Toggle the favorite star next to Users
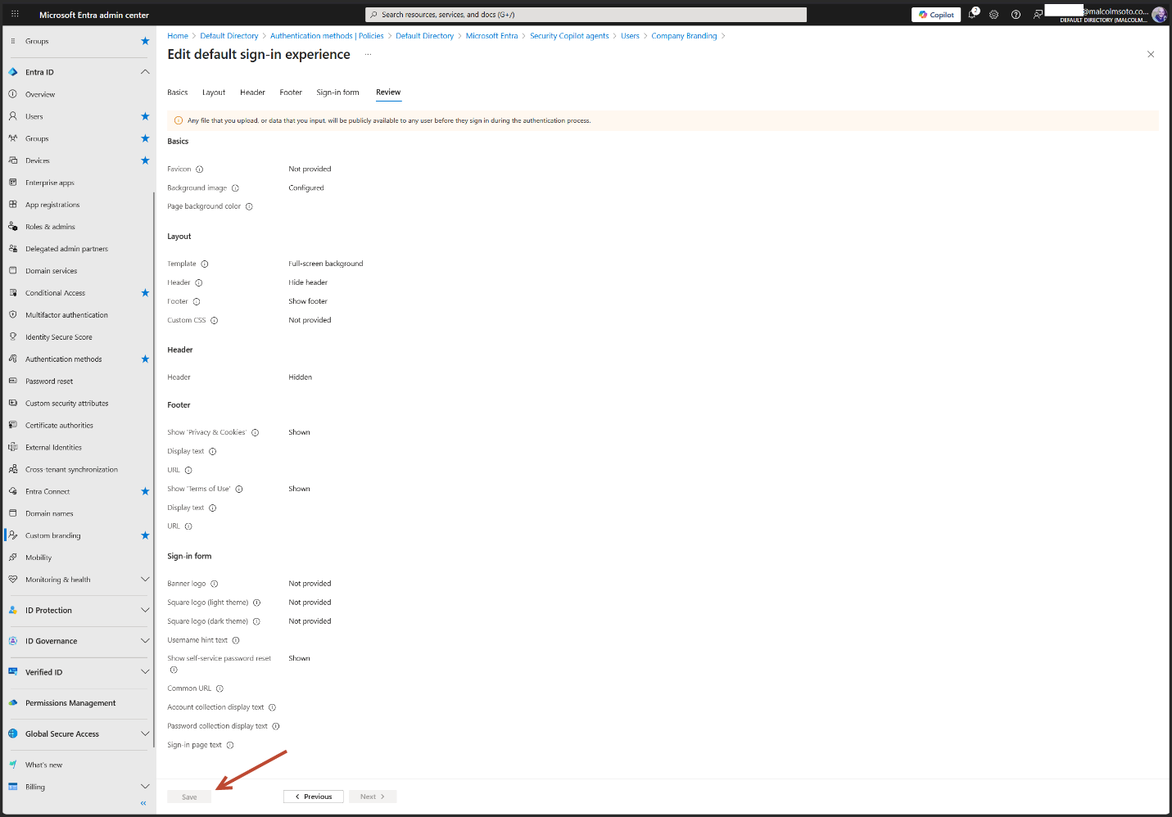 coord(145,115)
